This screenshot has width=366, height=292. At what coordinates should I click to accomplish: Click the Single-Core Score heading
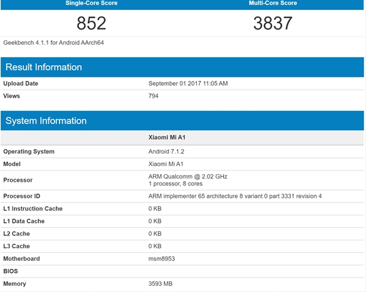[91, 3]
